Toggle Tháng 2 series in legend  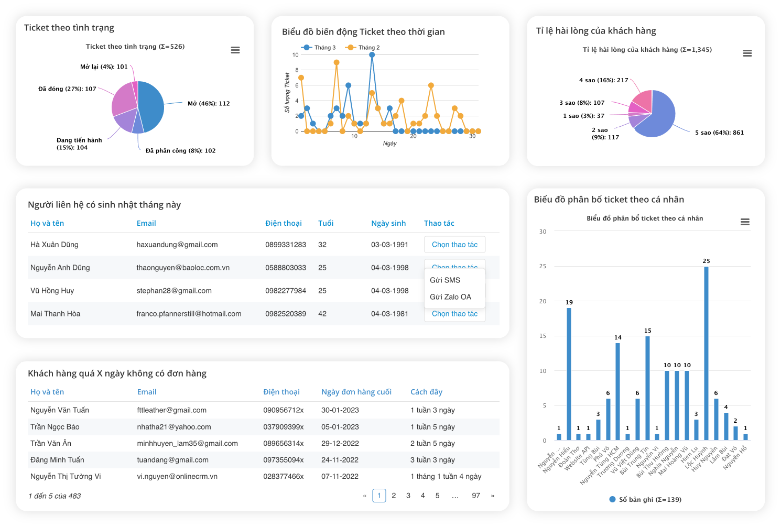[363, 48]
